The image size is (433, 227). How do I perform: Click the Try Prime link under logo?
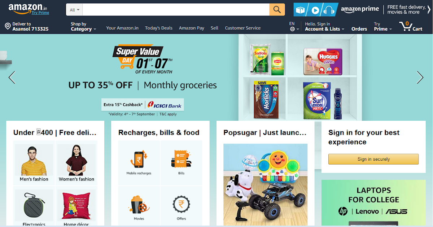coord(40,13)
